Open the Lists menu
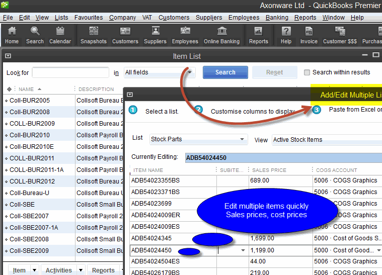The image size is (382, 275). point(61,18)
